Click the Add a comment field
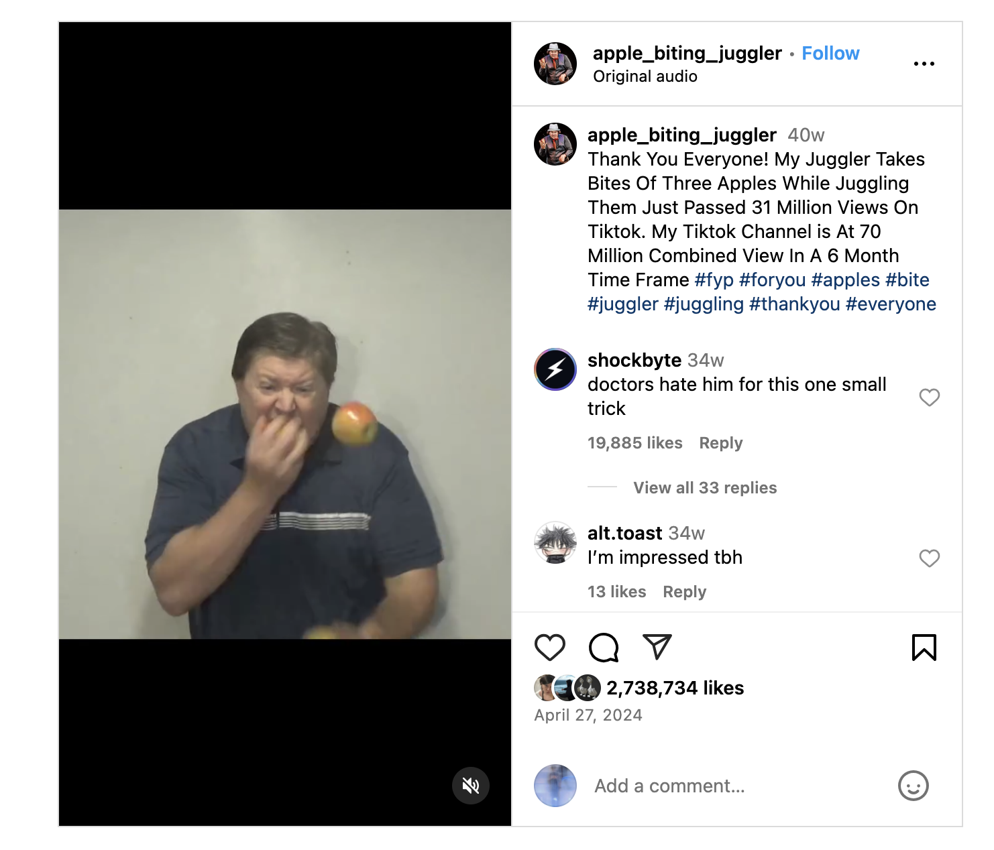 pyautogui.click(x=671, y=786)
